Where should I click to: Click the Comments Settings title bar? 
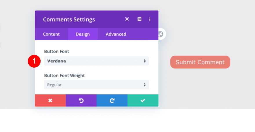point(69,19)
